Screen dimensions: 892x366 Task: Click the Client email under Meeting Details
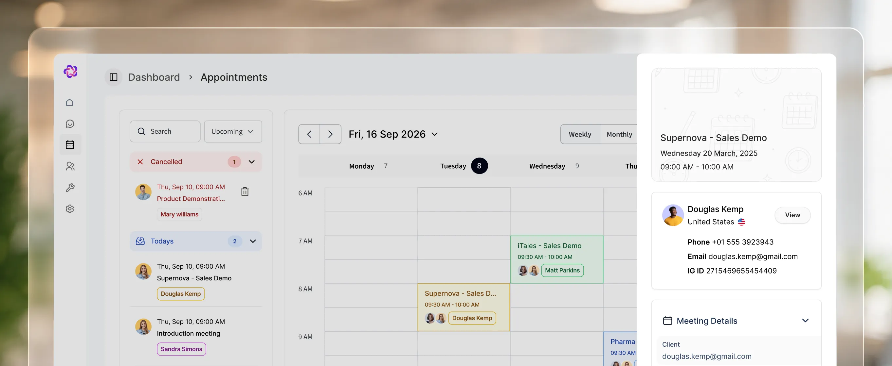[707, 356]
